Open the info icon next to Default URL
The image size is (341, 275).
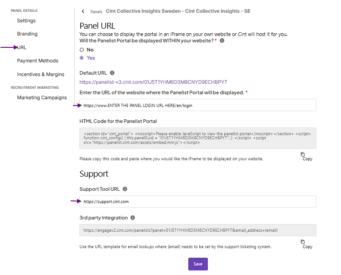112,73
